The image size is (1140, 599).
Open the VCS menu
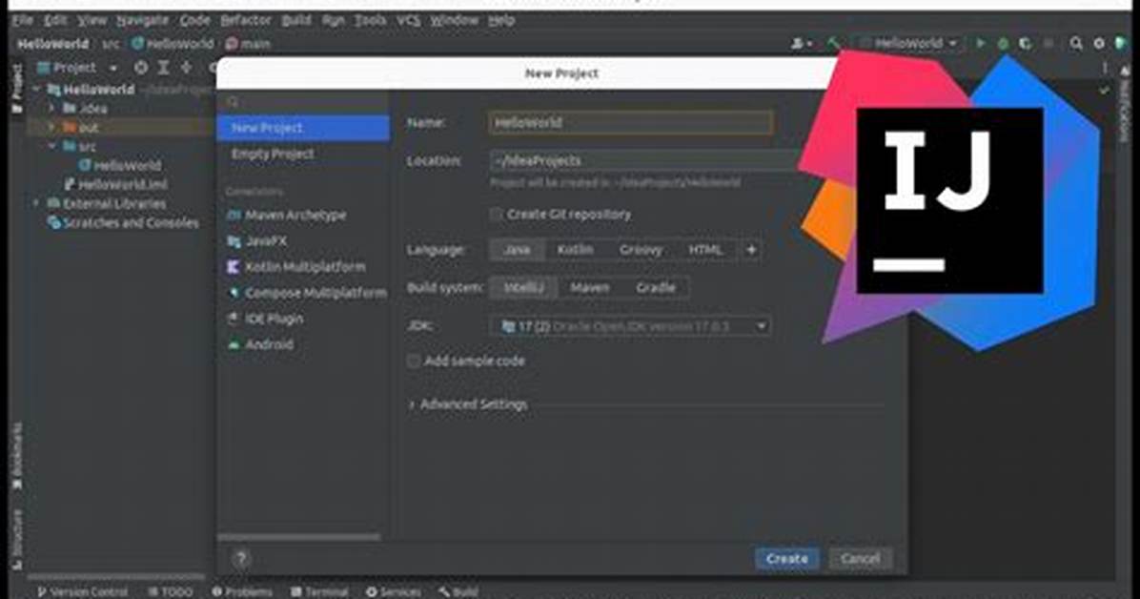click(x=409, y=20)
